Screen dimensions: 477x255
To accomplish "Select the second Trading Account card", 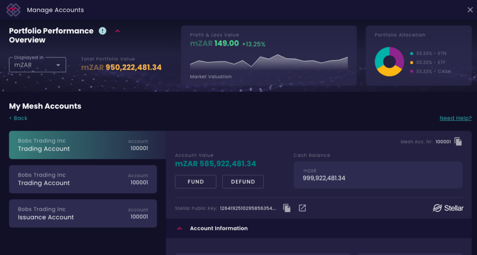I will (x=83, y=179).
